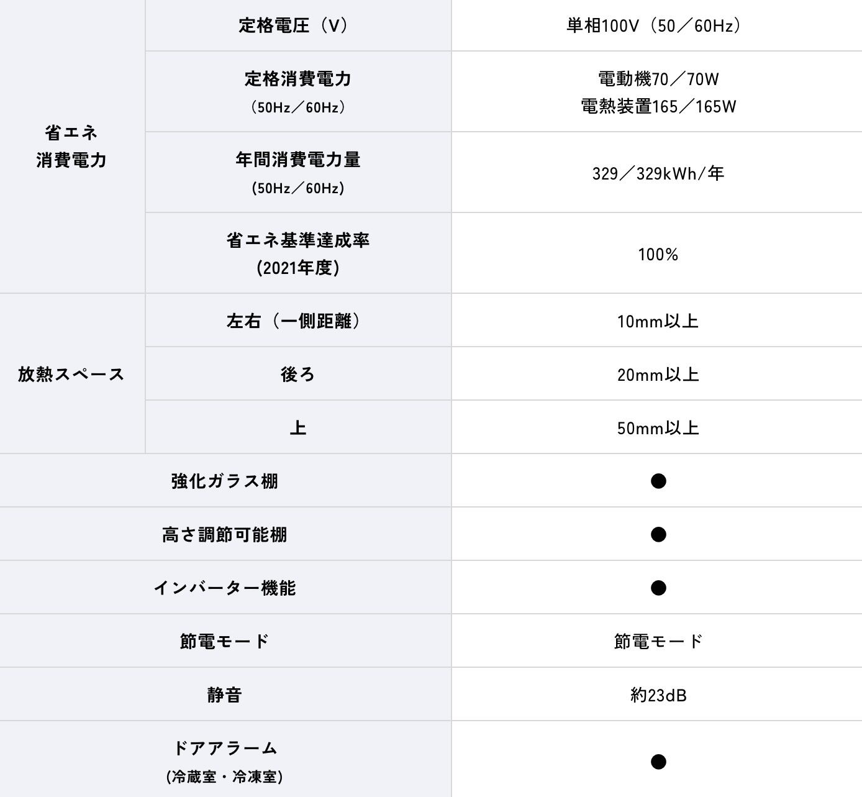Click the ドアアラーム filled circle mark
Image resolution: width=862 pixels, height=797 pixels.
point(658,761)
